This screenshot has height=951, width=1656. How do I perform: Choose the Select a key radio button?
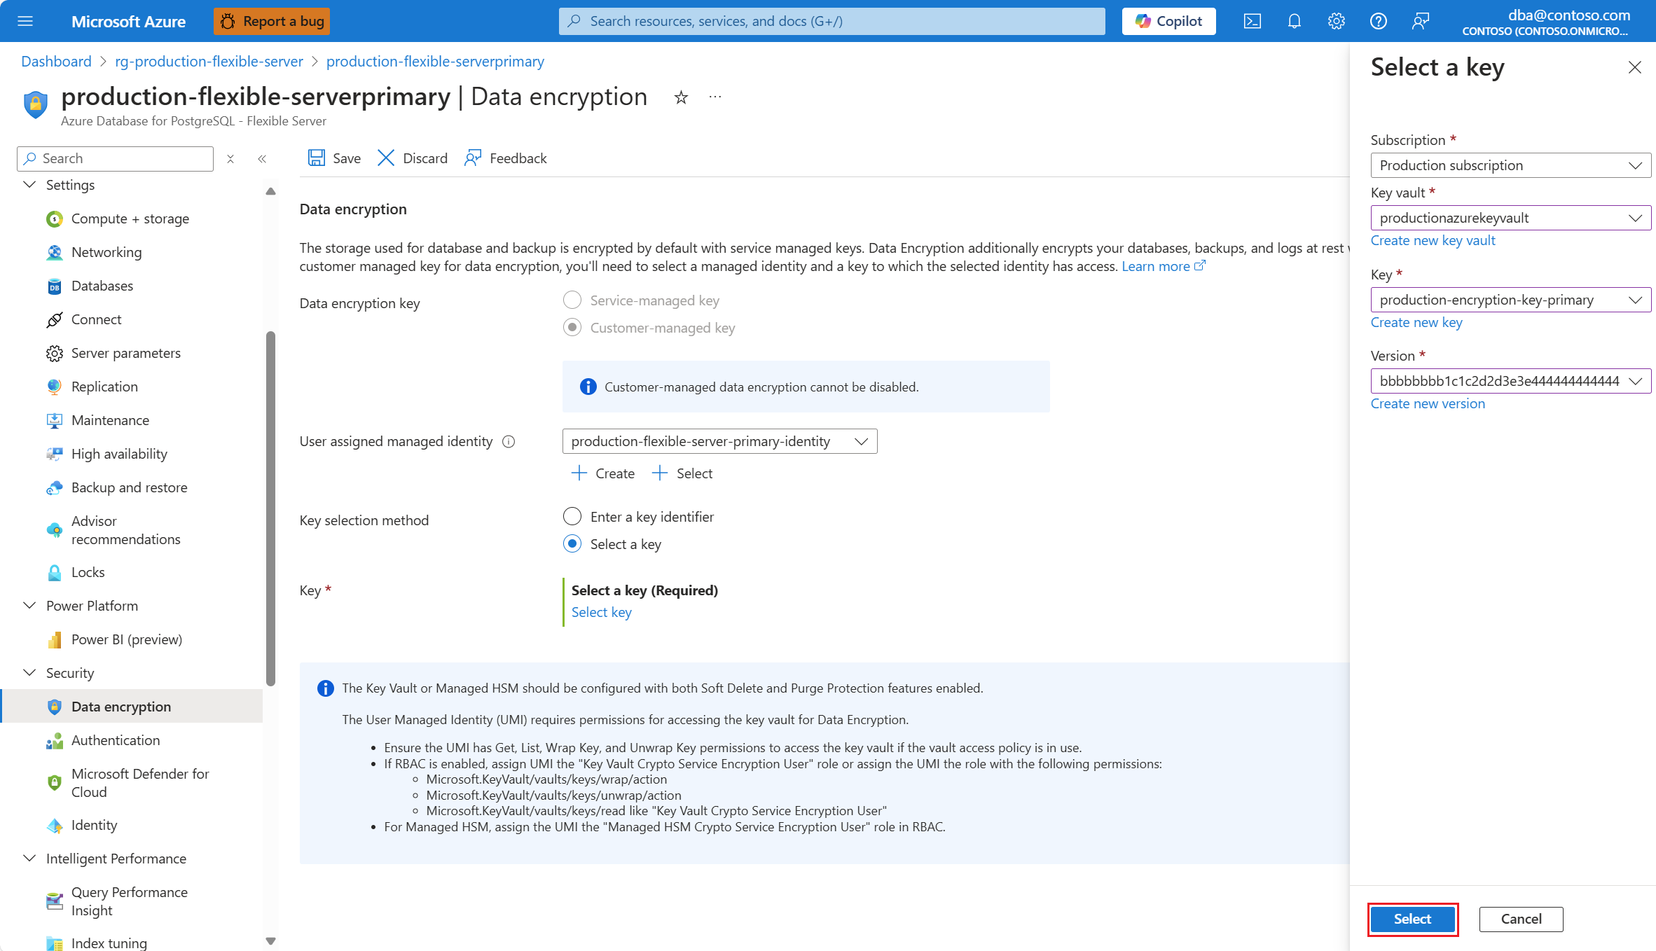[572, 544]
